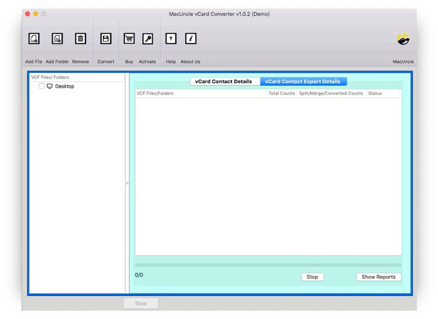Open Help via the question mark icon

[x=171, y=38]
